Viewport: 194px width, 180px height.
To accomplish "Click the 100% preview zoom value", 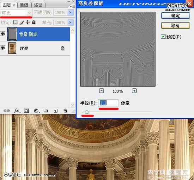I will point(118,91).
